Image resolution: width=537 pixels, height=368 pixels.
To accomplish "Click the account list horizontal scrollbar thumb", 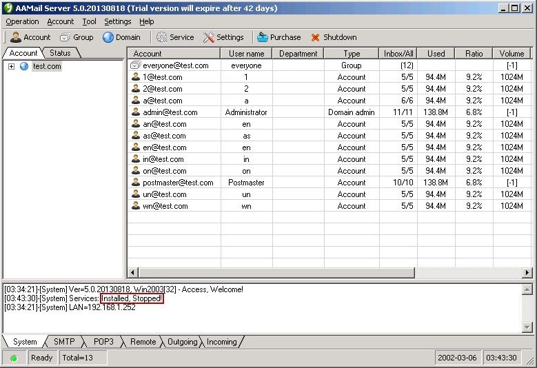I will pos(276,272).
